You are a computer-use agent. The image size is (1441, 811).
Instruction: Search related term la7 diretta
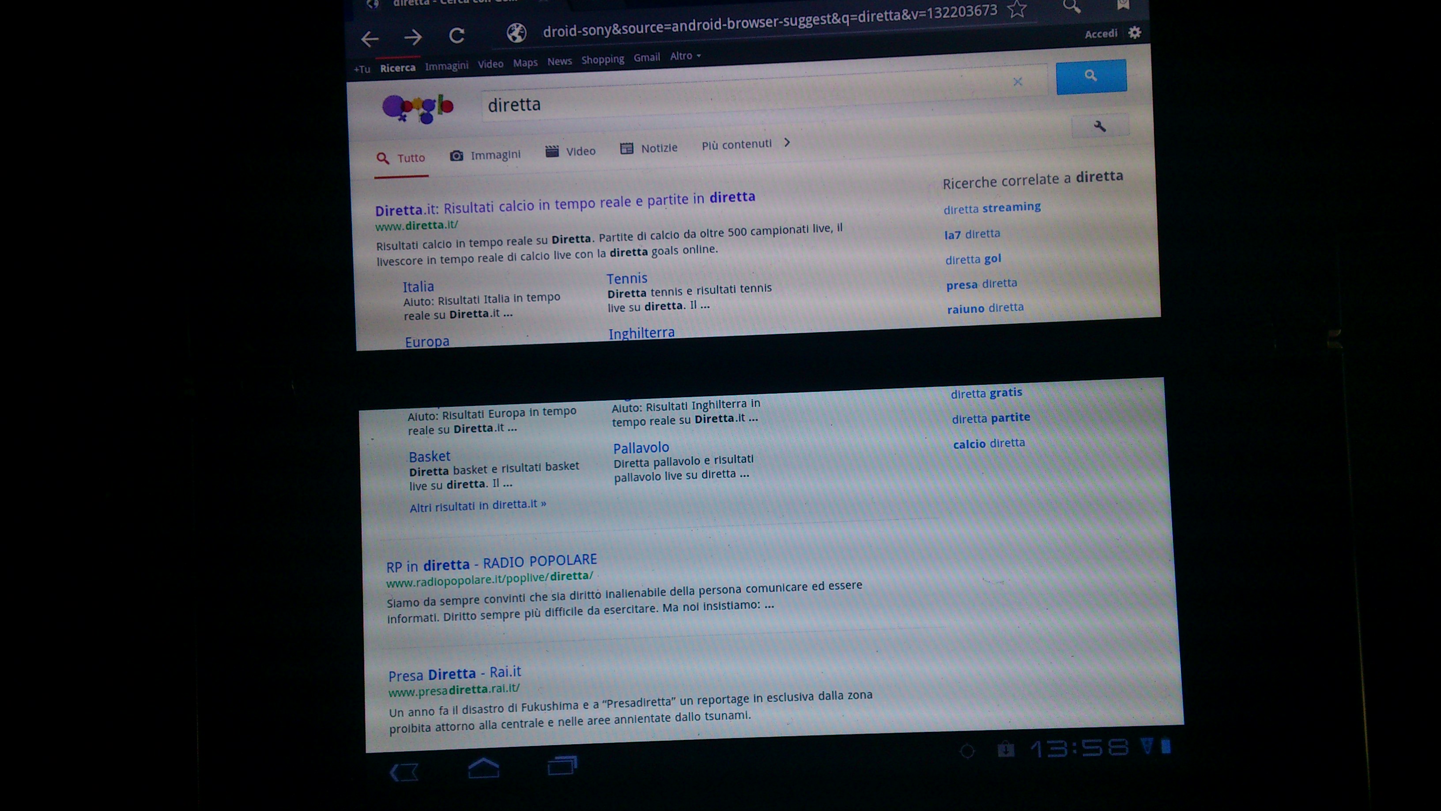tap(972, 234)
